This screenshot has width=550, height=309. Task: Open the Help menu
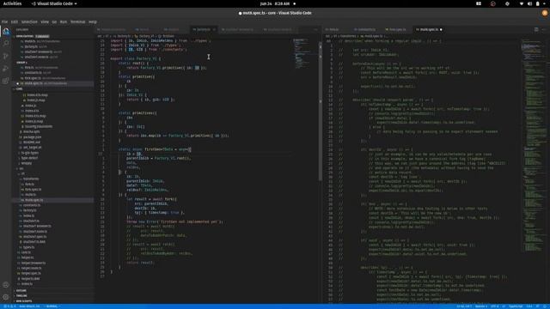(x=93, y=21)
